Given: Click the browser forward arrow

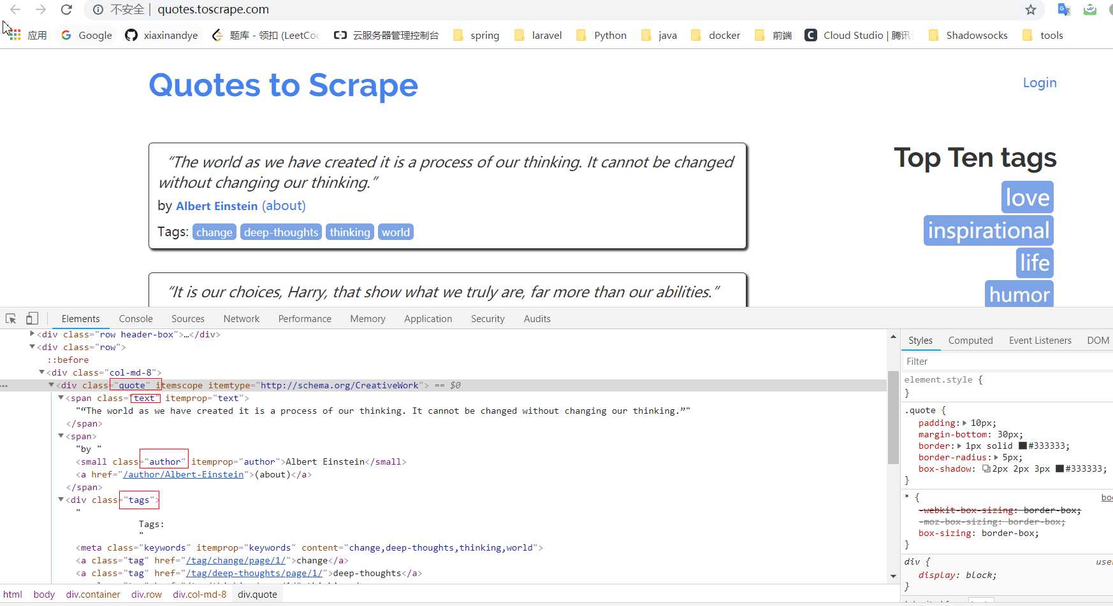Looking at the screenshot, I should tap(41, 10).
